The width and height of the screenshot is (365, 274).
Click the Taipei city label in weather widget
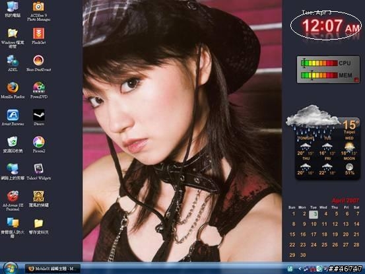click(x=349, y=132)
